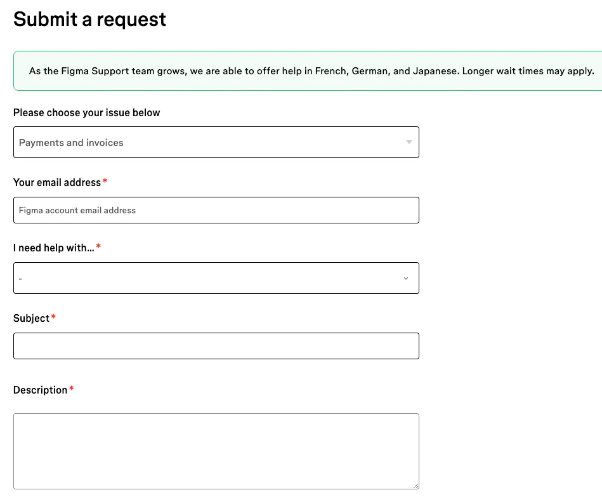This screenshot has width=602, height=504.
Task: Click the 'Subject' field label
Action: coord(31,318)
